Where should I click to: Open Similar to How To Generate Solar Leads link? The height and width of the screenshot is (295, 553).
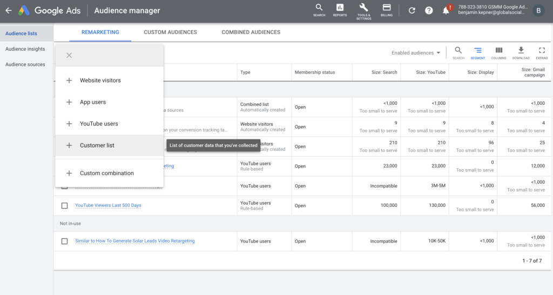[134, 241]
